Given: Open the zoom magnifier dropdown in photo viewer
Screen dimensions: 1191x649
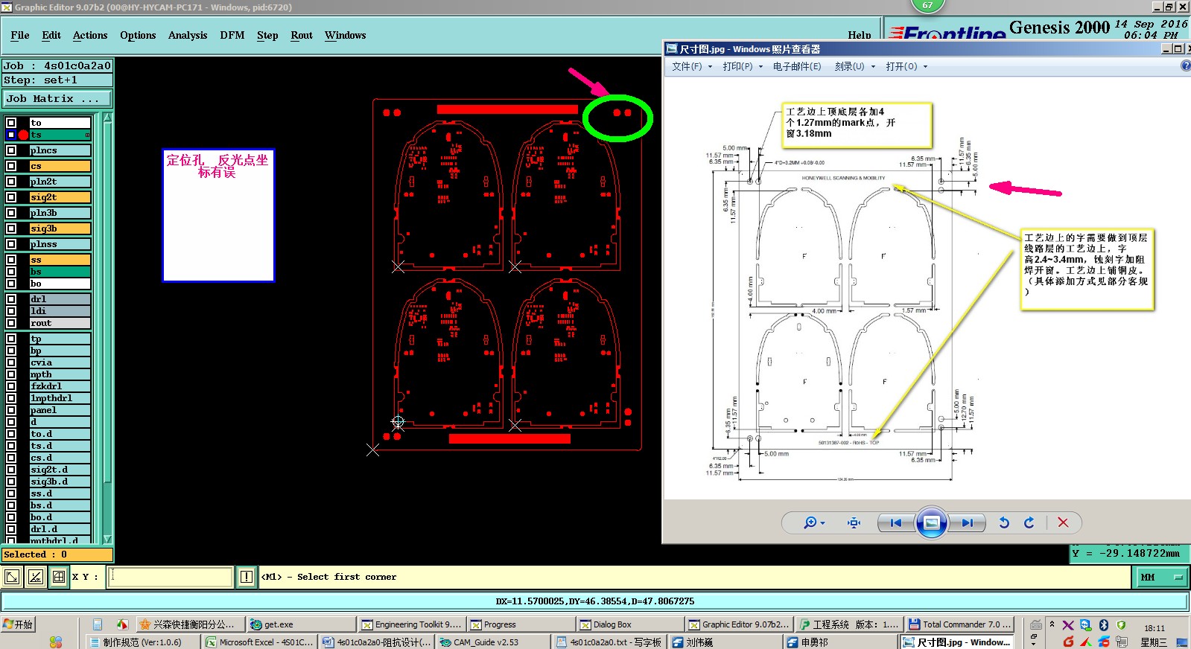Looking at the screenshot, I should (x=814, y=522).
